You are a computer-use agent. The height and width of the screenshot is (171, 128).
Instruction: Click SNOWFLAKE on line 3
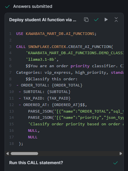point(39,47)
